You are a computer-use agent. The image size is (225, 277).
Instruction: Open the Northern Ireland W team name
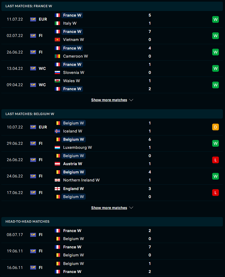click(81, 180)
